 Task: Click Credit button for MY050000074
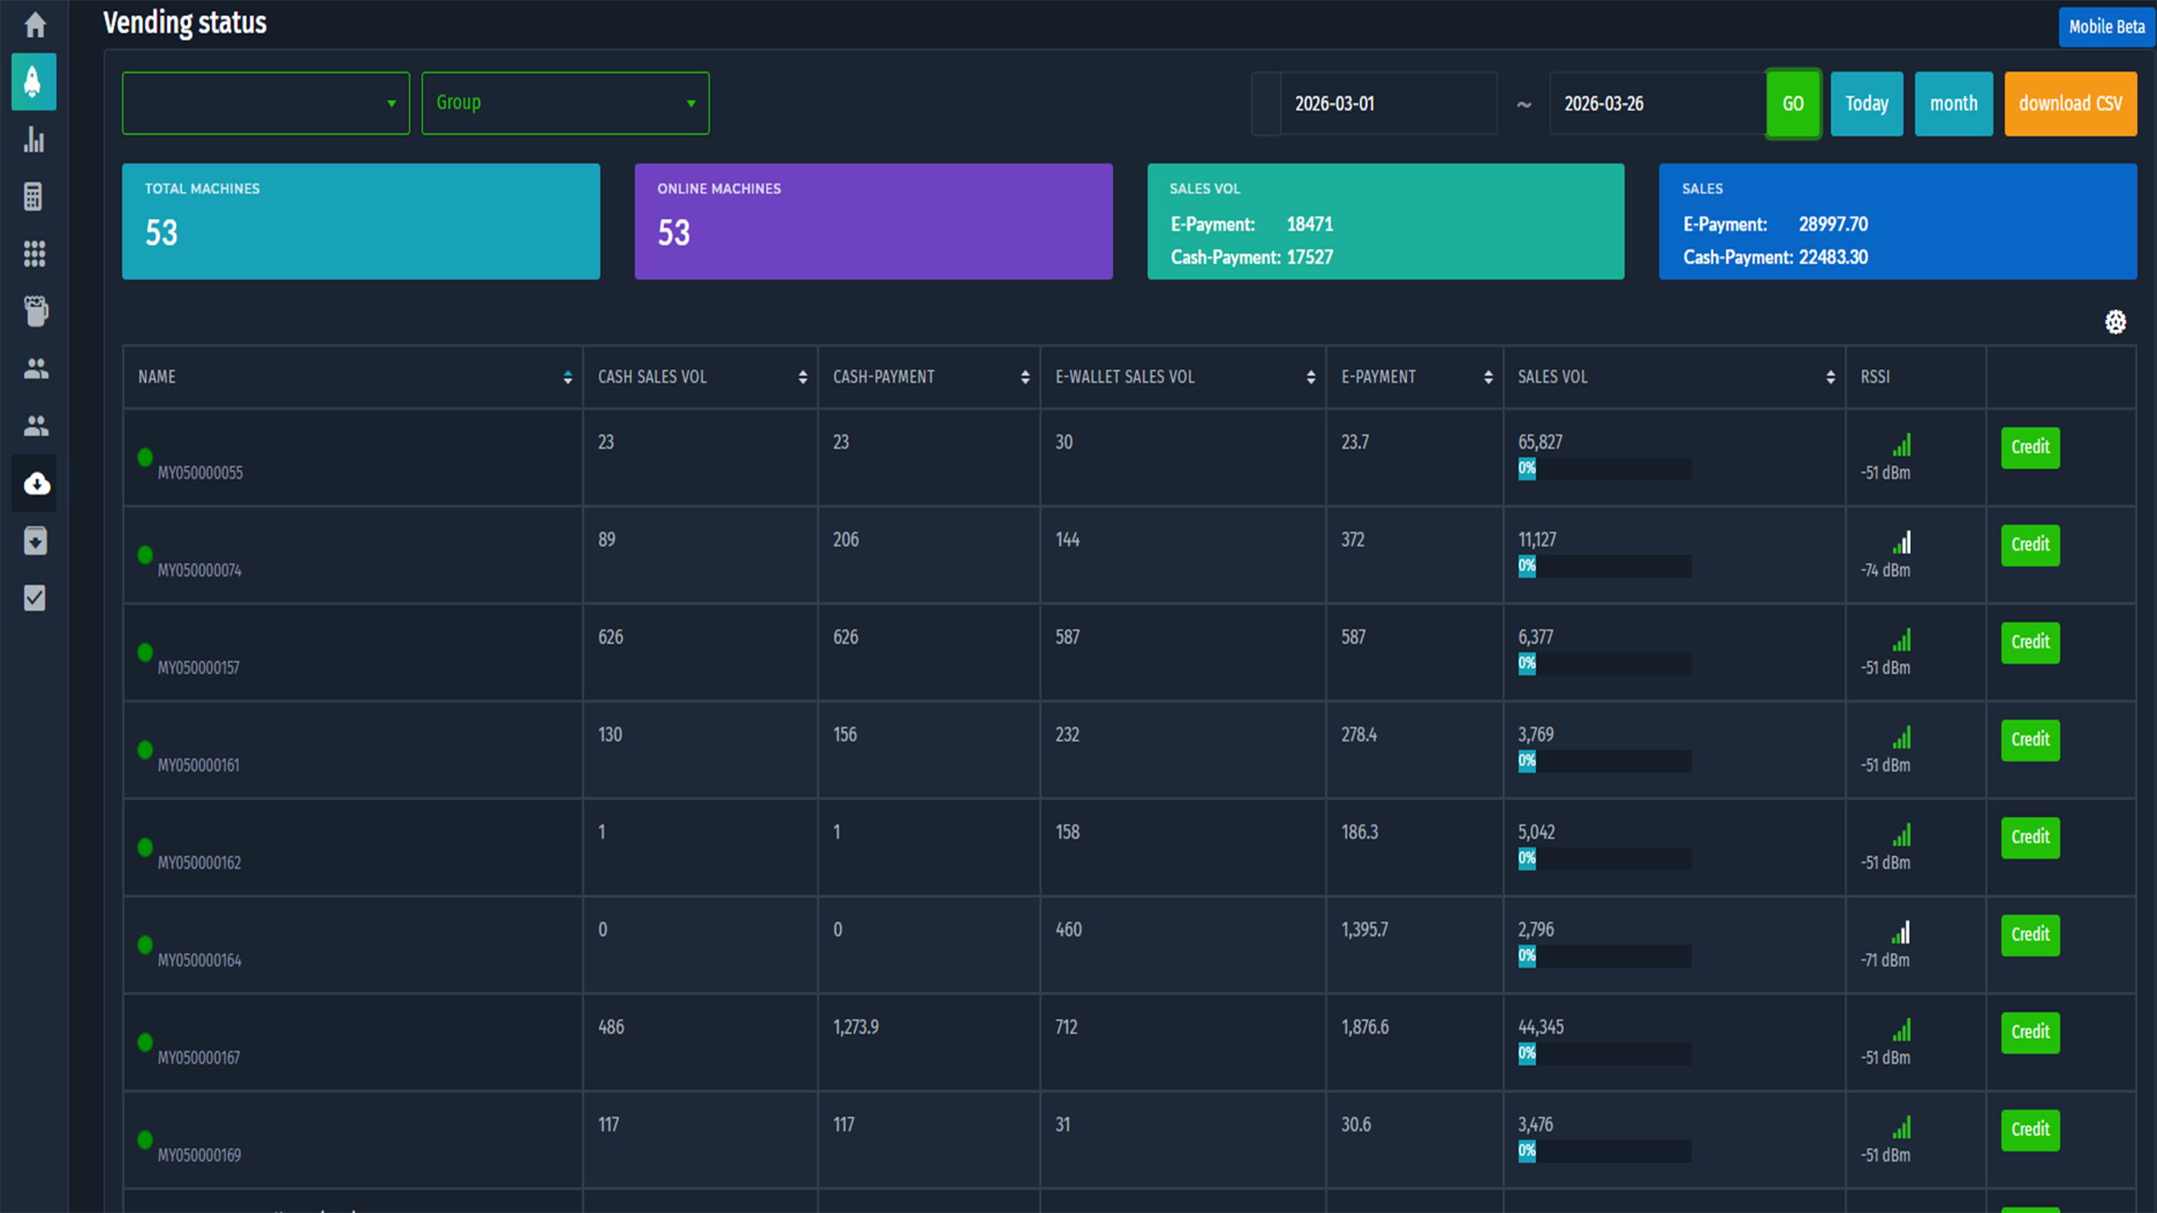[2030, 545]
